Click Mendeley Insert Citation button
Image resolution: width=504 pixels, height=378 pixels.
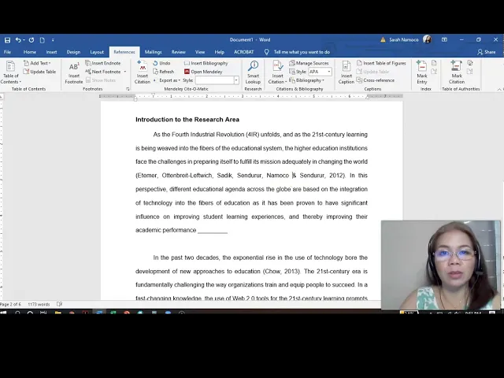point(142,72)
